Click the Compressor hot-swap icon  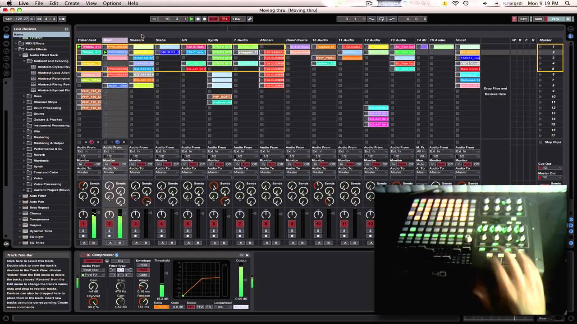point(242,255)
